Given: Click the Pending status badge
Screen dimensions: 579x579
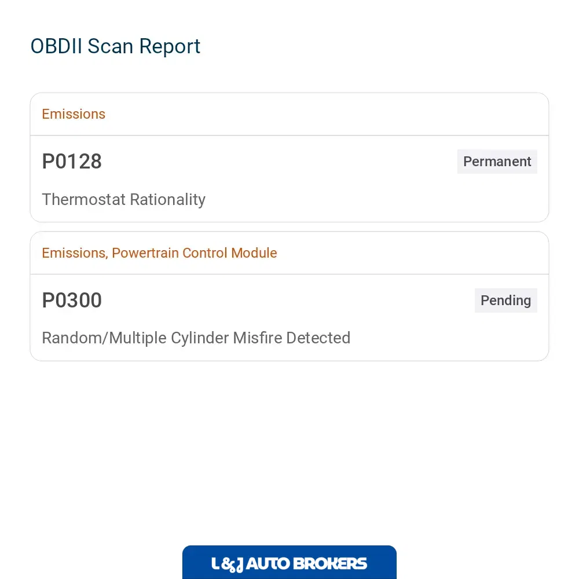Looking at the screenshot, I should click(506, 300).
